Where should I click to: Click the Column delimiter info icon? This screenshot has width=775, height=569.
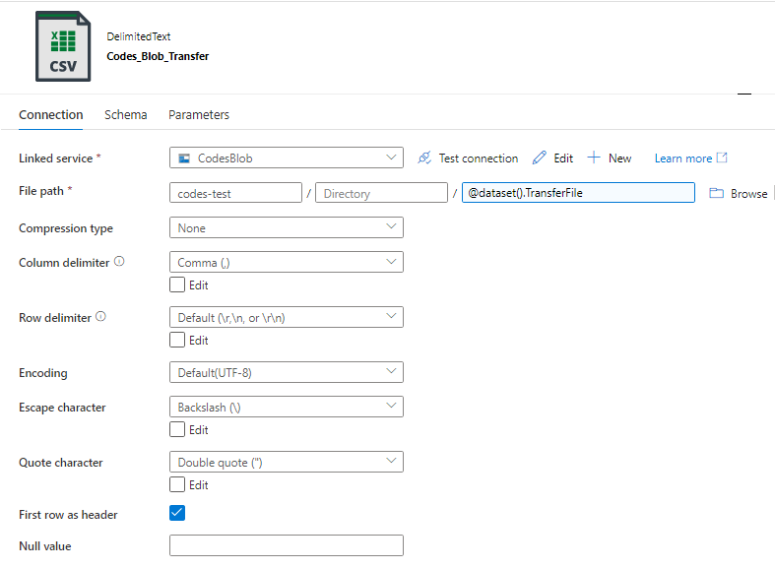119,262
